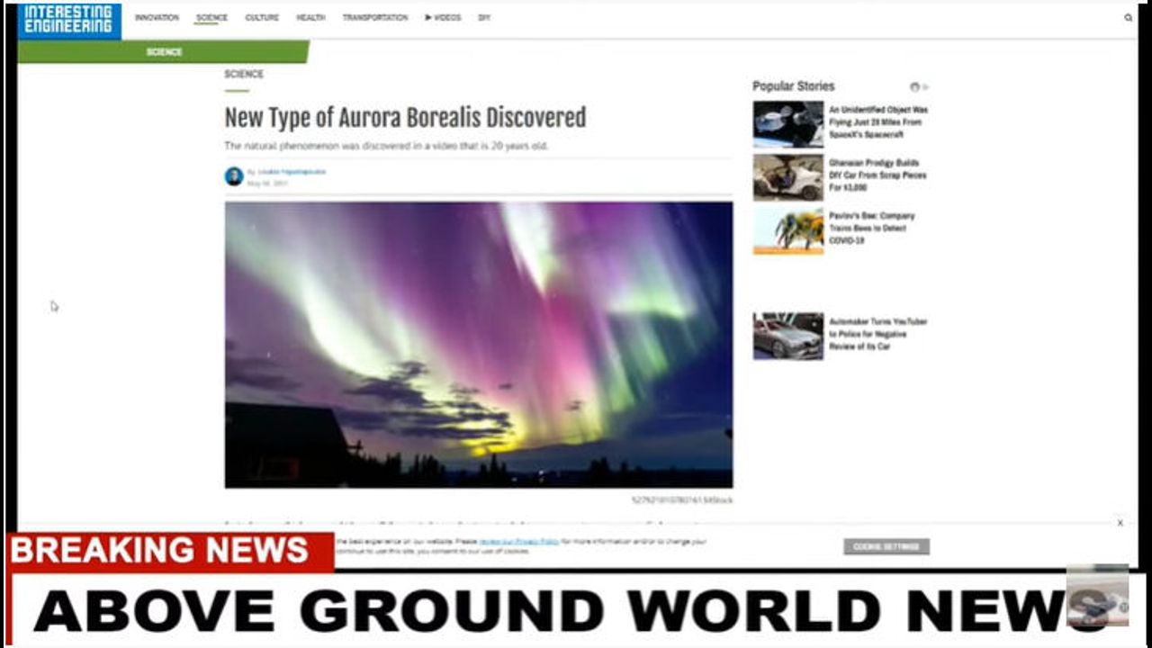Click the author avatar picture
The height and width of the screenshot is (648, 1152).
pos(234,176)
